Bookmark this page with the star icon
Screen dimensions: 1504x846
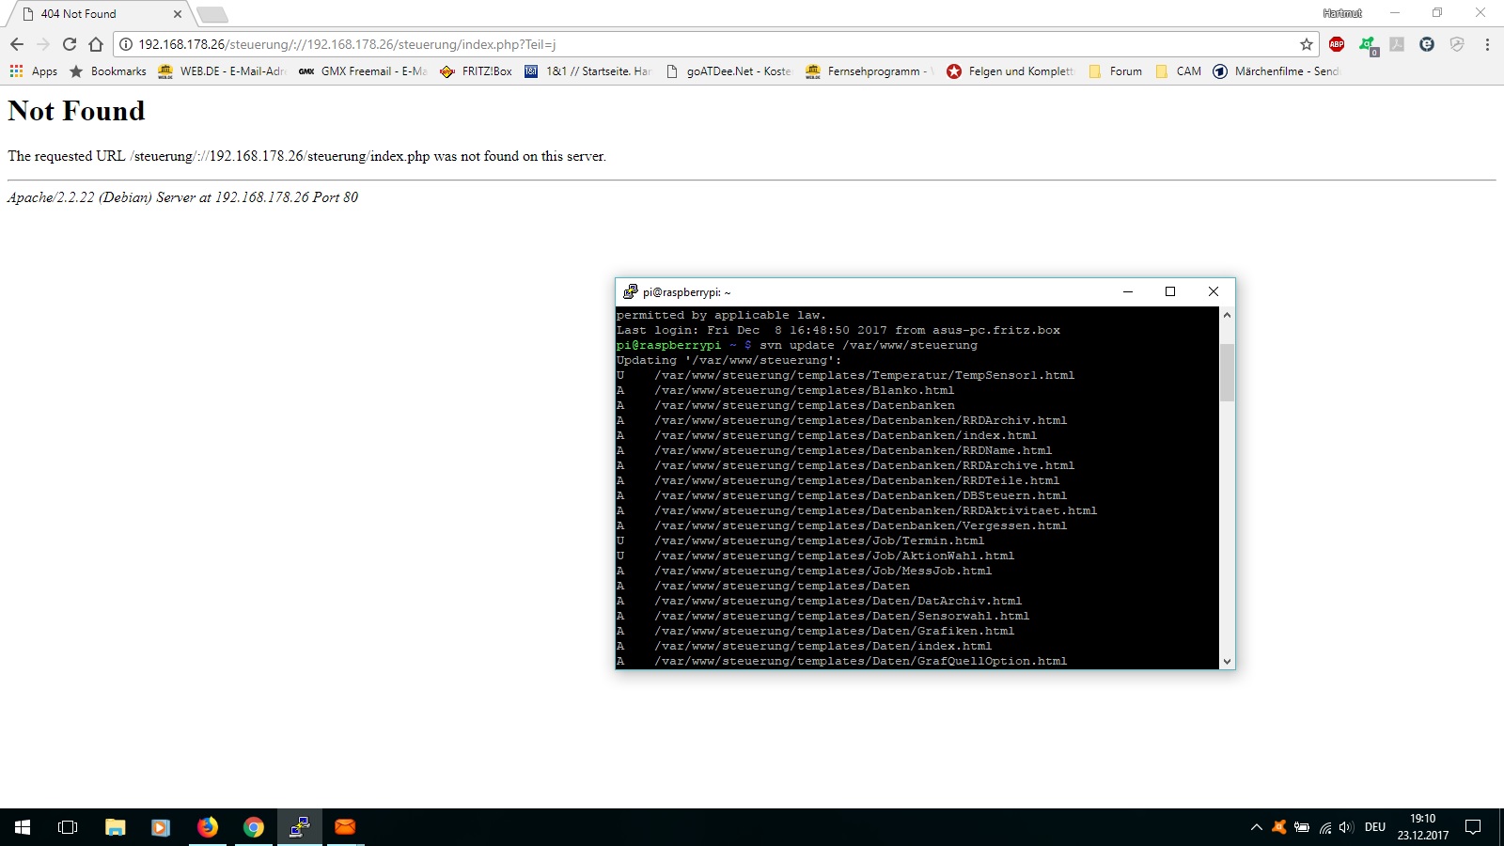tap(1306, 44)
